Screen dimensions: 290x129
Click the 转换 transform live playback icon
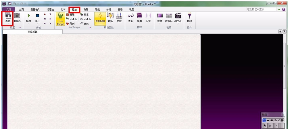pos(110,18)
